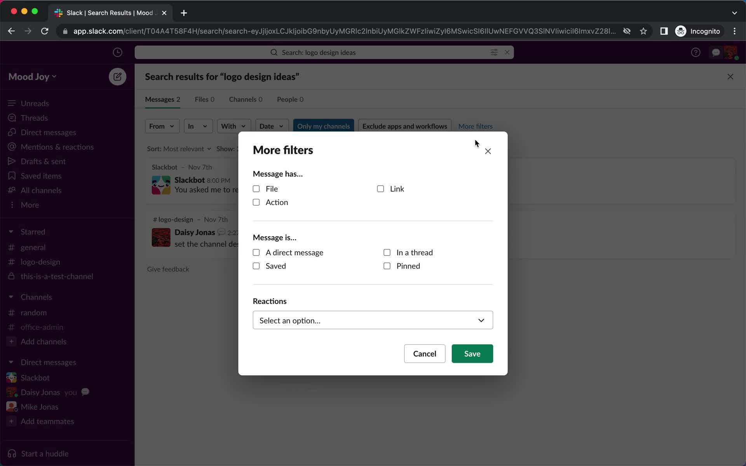Viewport: 746px width, 466px height.
Task: Open the Saved items section
Action: point(41,176)
